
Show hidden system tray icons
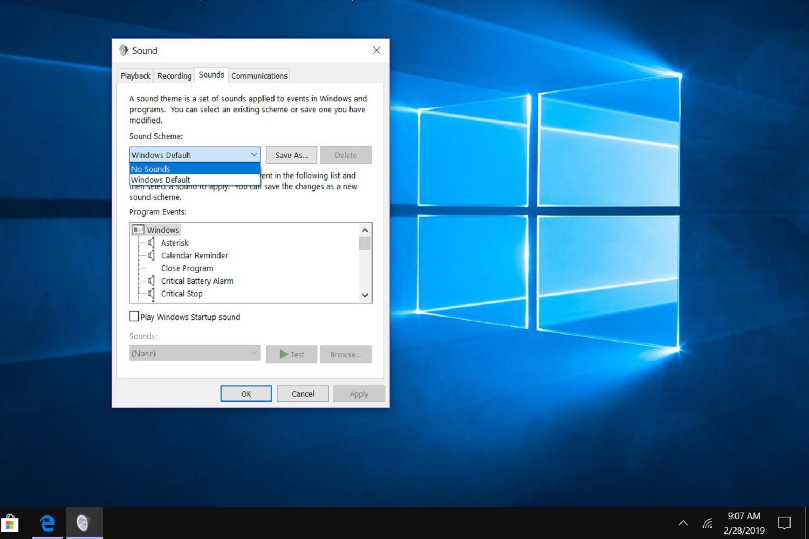pyautogui.click(x=683, y=523)
